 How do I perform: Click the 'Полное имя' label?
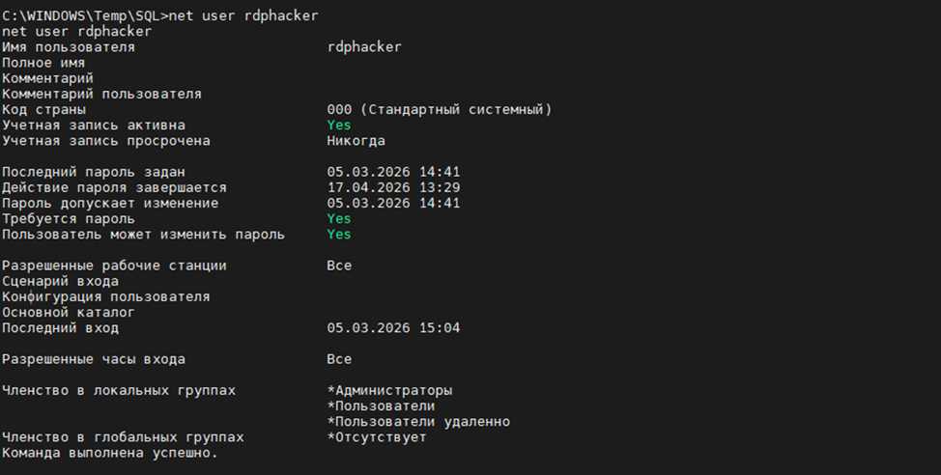coord(43,63)
